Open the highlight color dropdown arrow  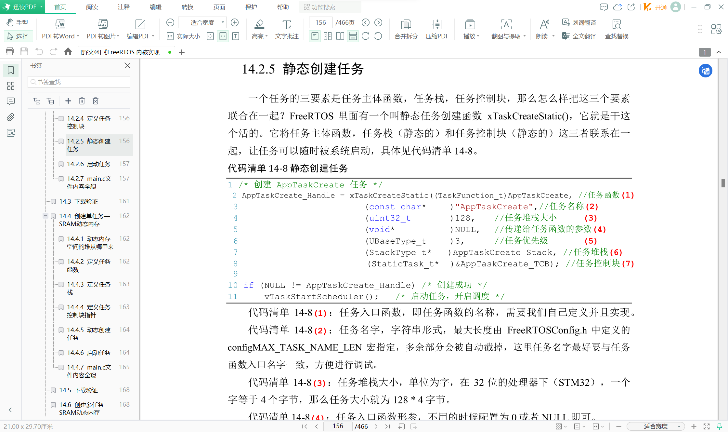click(x=266, y=36)
